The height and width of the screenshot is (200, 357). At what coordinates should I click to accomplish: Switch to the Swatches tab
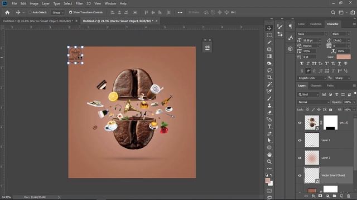[316, 24]
